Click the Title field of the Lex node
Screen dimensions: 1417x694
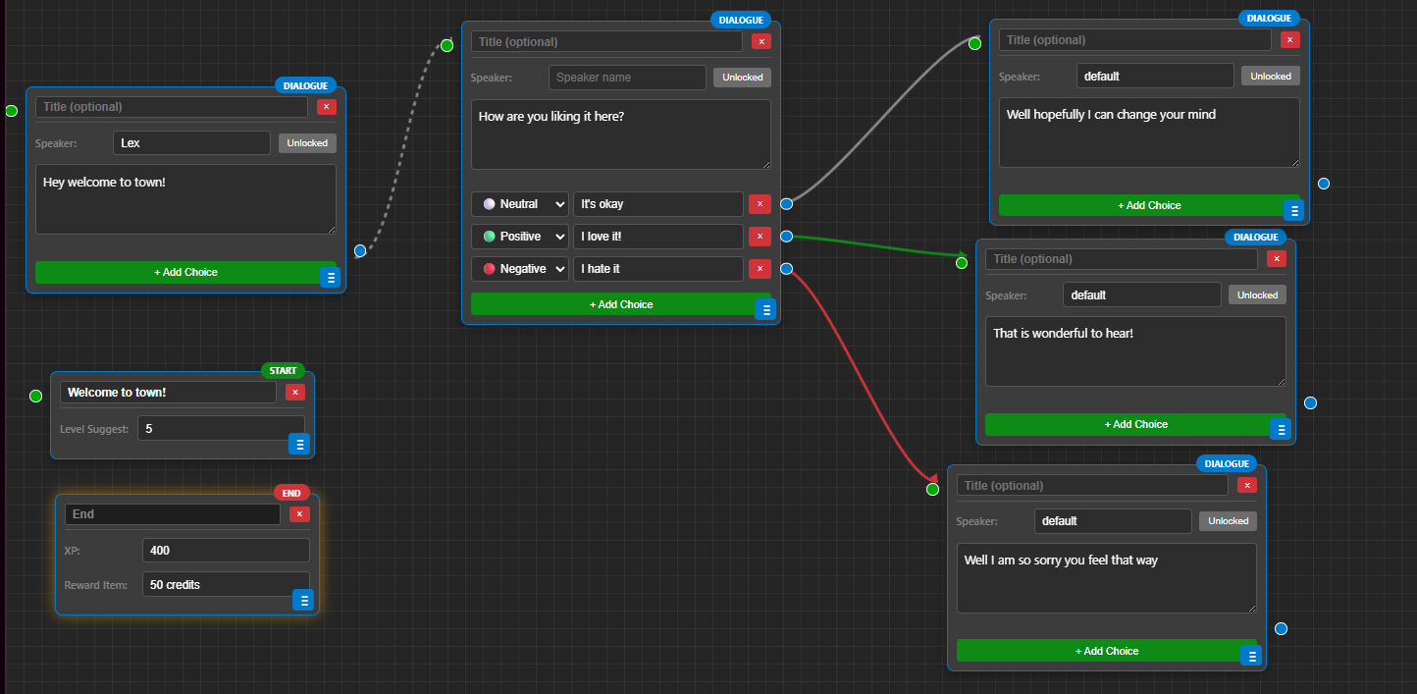click(x=172, y=107)
